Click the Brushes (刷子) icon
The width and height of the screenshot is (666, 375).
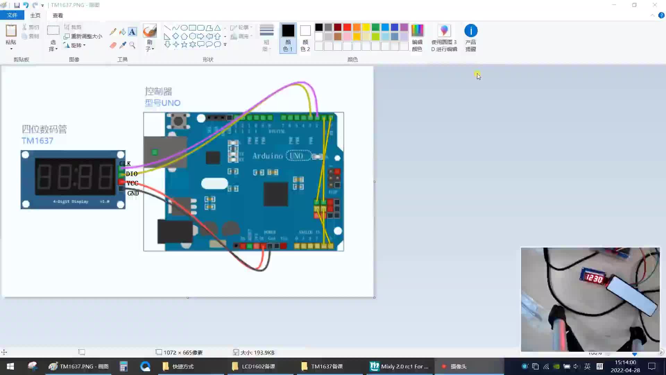click(150, 31)
